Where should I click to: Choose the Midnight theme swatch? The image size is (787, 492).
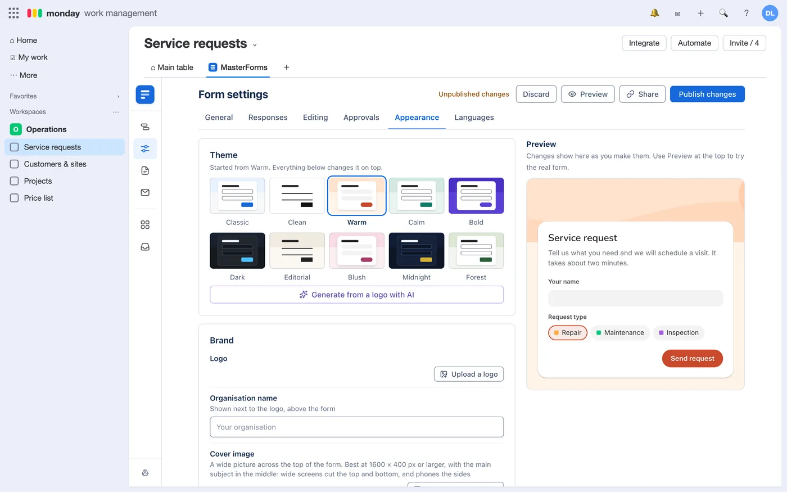pos(417,251)
